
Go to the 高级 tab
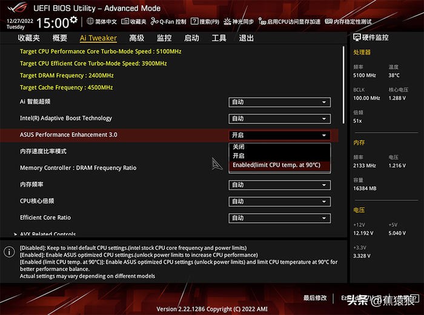[x=136, y=38]
